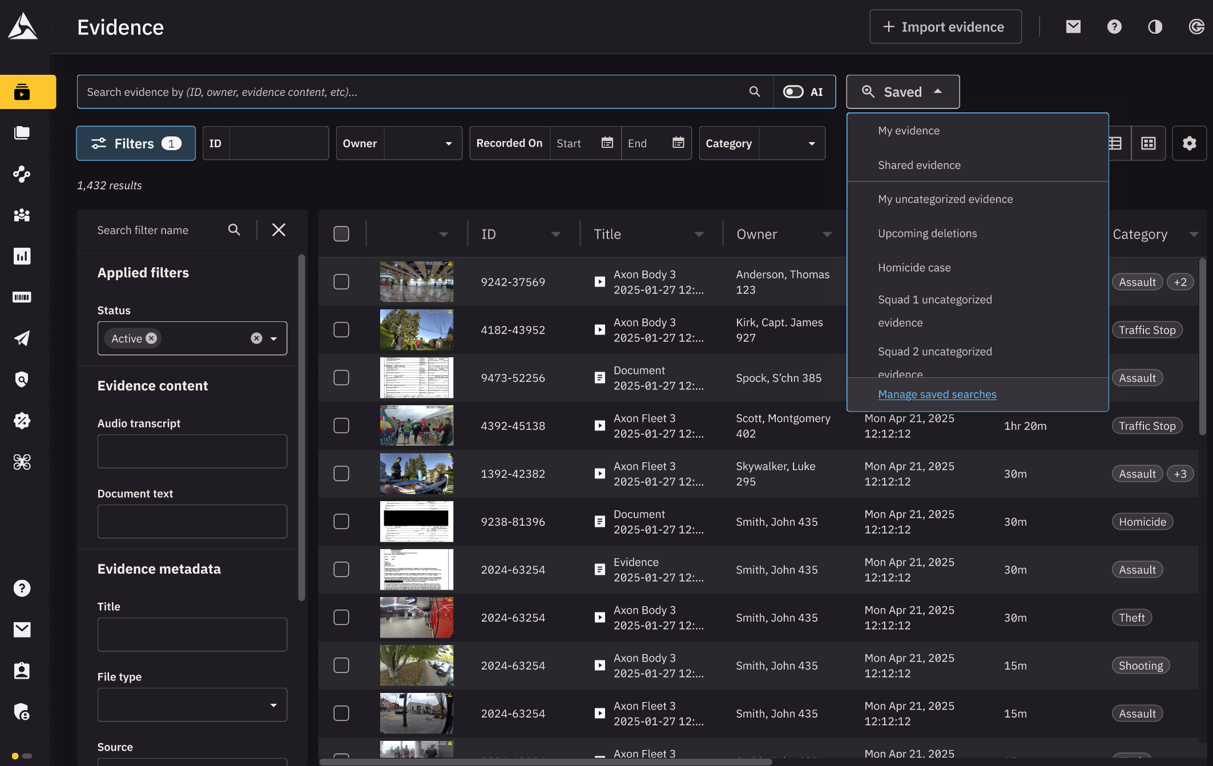Open the Cases folder icon in sidebar
Screen dimensions: 1213x766
point(22,132)
